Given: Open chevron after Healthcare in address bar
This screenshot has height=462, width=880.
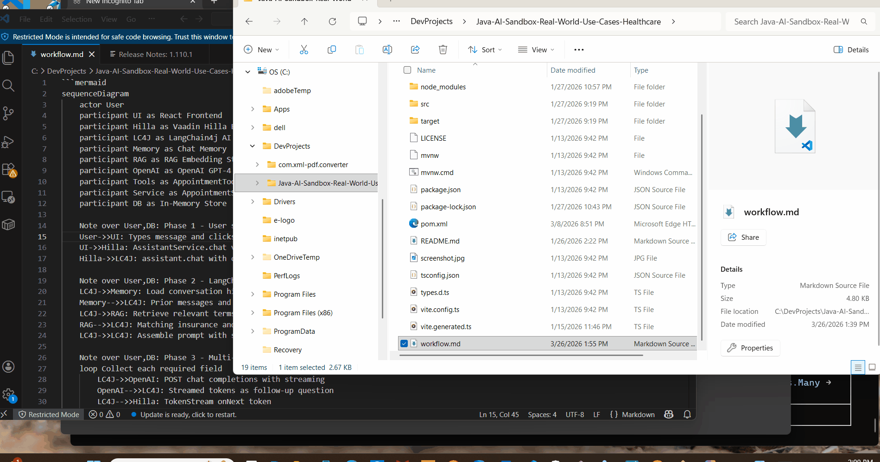Looking at the screenshot, I should coord(673,21).
